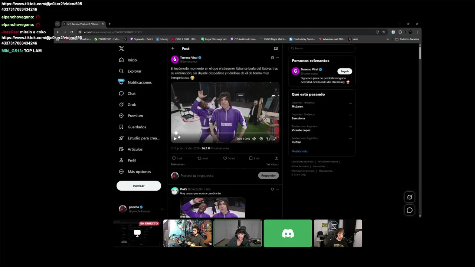Open Guardados bookmarks

(x=132, y=127)
